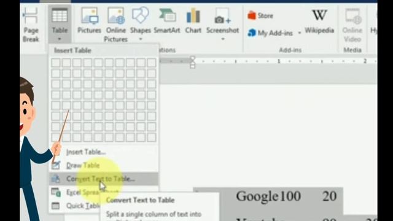Expand the Shapes dropdown arrow

click(141, 39)
